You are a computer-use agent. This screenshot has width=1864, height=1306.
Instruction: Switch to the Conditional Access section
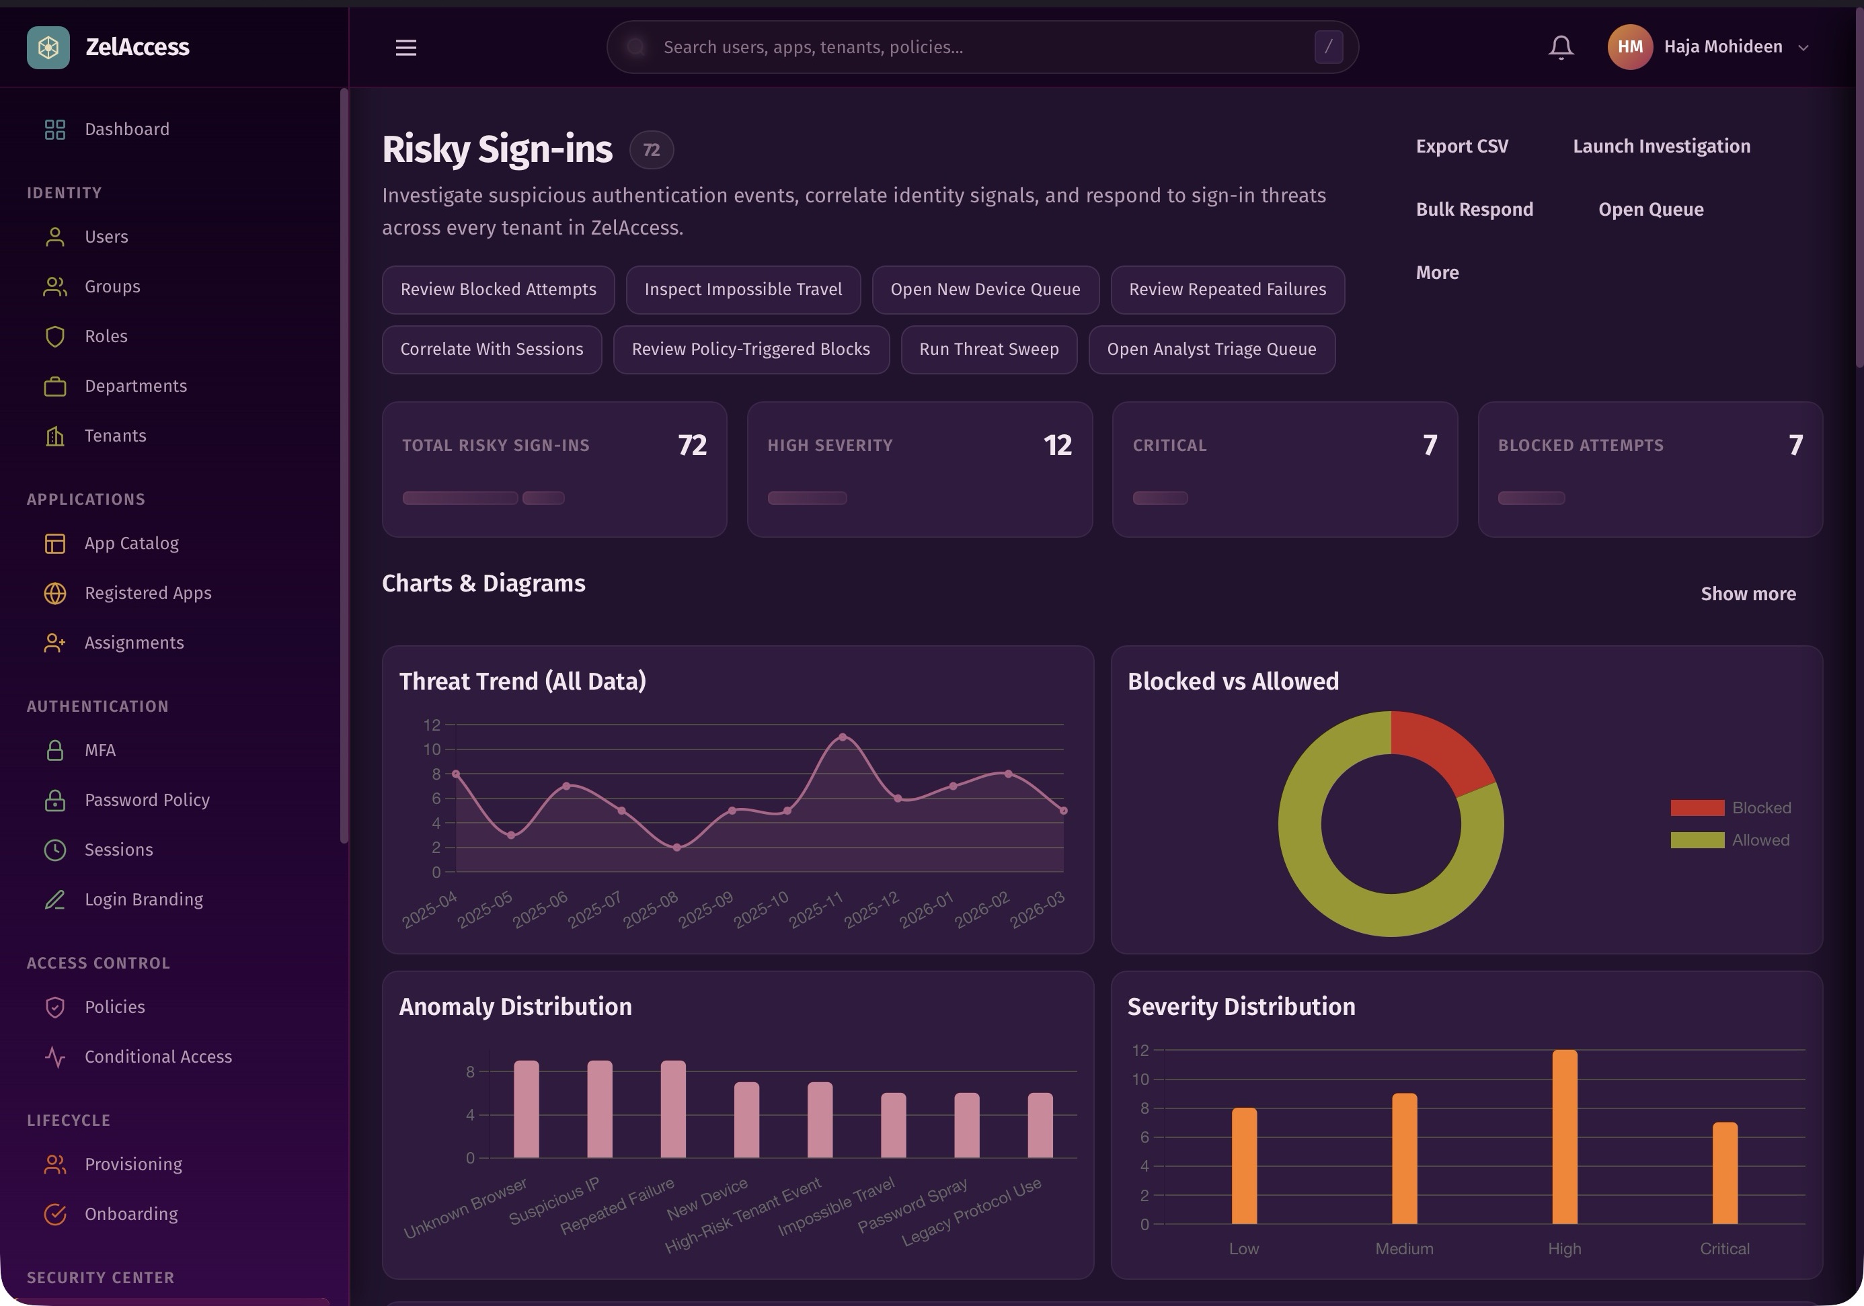click(157, 1056)
